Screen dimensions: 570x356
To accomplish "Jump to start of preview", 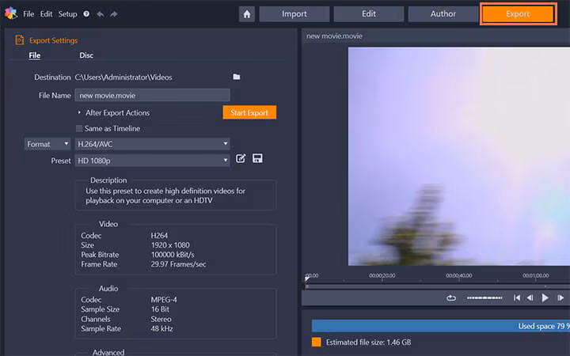I will 516,298.
